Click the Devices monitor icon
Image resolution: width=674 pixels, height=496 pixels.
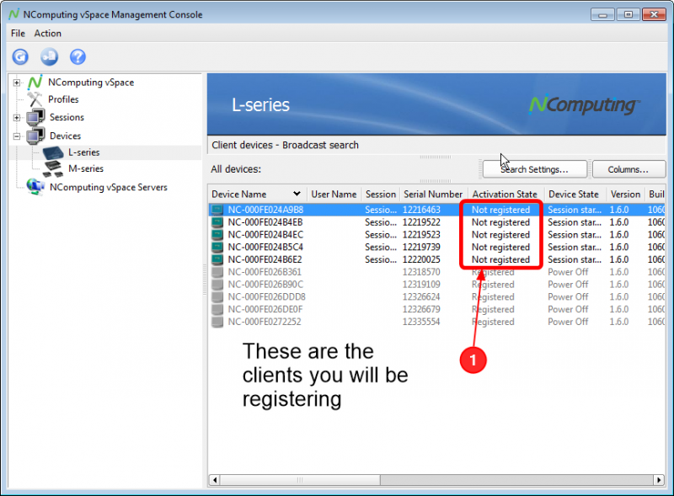tap(35, 136)
